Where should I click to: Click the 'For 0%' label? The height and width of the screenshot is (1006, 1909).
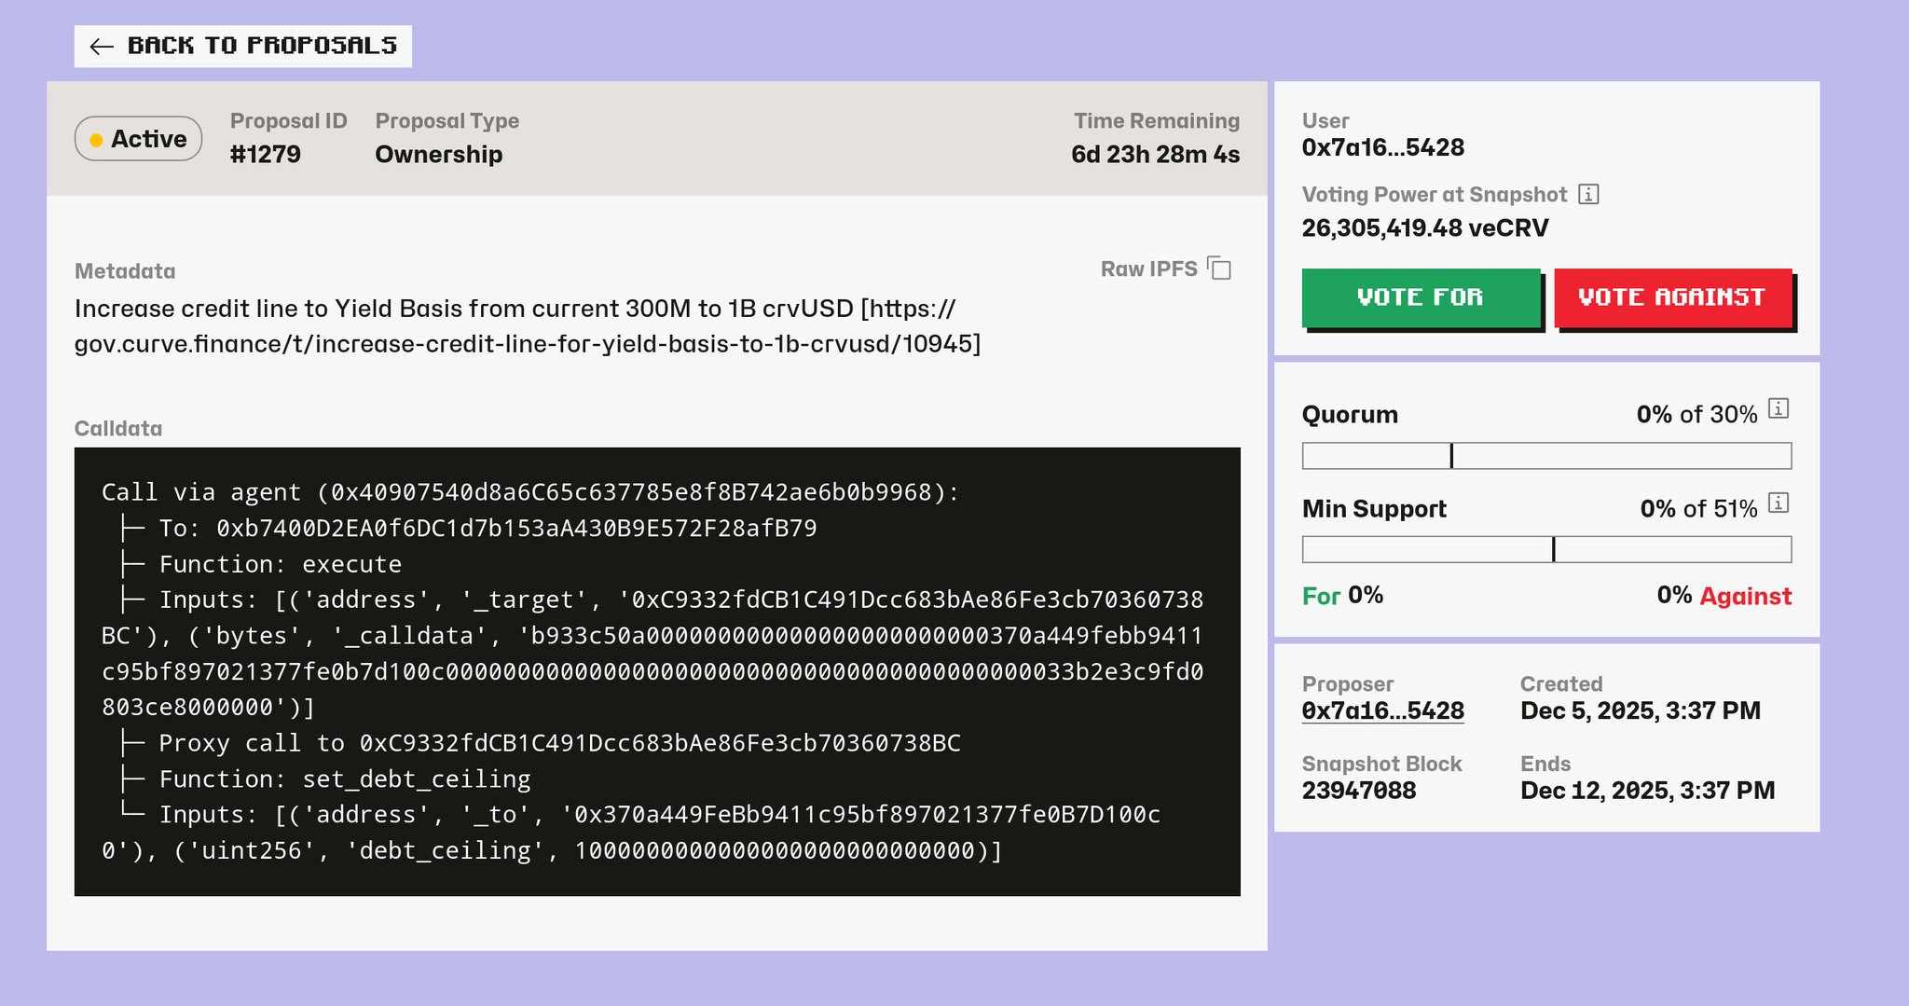[1342, 596]
